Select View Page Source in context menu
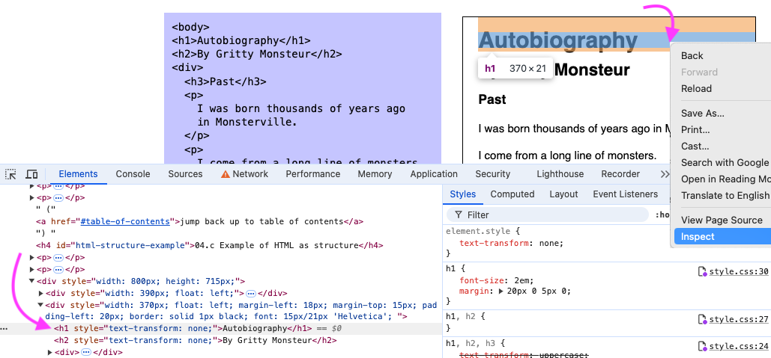Image resolution: width=771 pixels, height=358 pixels. tap(721, 220)
